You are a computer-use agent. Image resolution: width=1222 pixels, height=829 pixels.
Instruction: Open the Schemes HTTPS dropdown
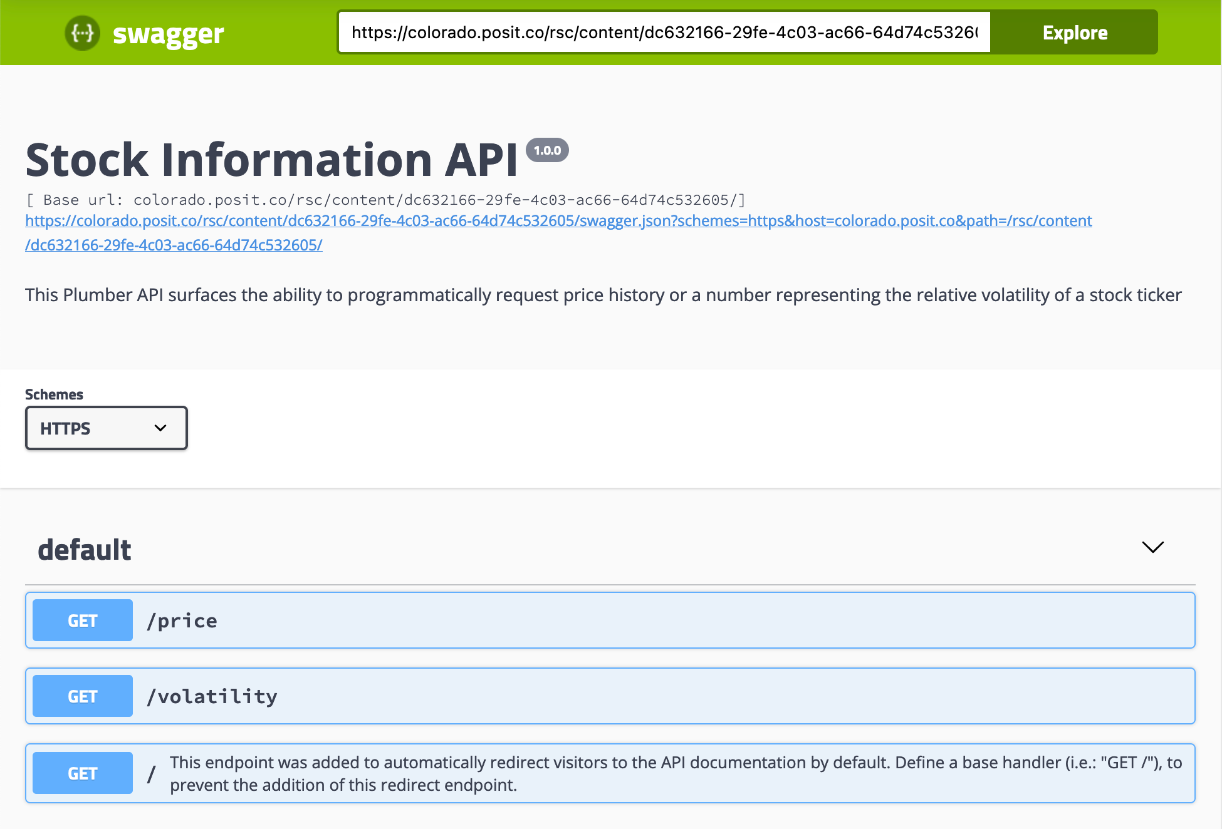tap(106, 428)
